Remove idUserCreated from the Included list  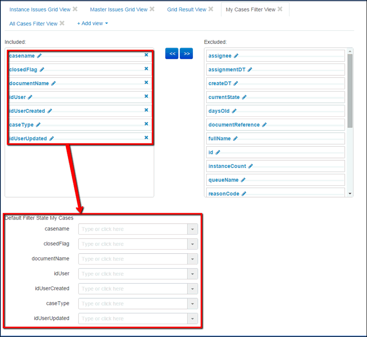146,110
